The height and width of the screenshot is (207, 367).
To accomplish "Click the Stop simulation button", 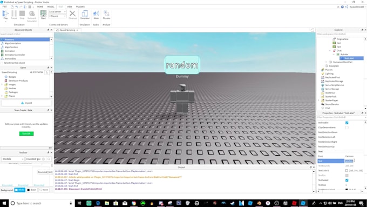I will pos(22,15).
